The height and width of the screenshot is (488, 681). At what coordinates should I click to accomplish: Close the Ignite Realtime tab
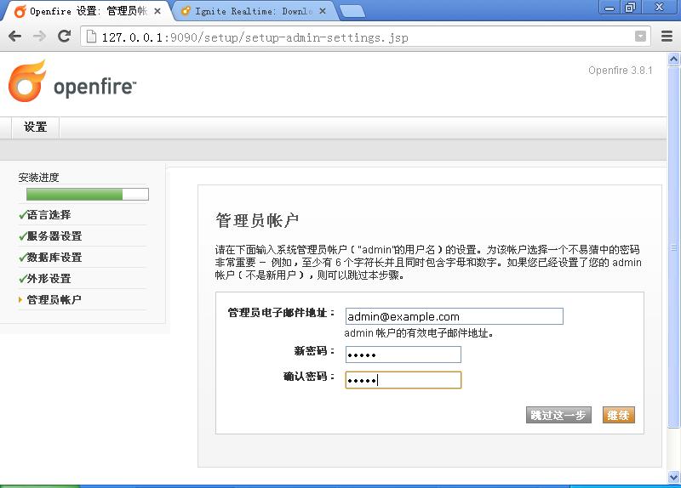[x=323, y=11]
